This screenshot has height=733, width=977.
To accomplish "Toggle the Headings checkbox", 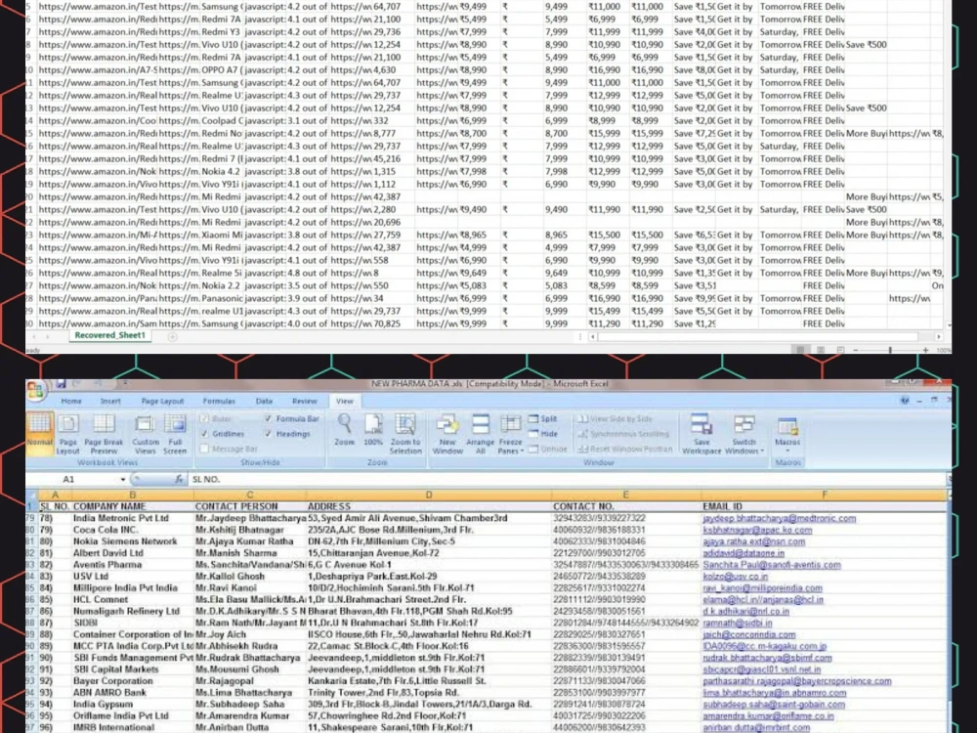I will pyautogui.click(x=268, y=434).
